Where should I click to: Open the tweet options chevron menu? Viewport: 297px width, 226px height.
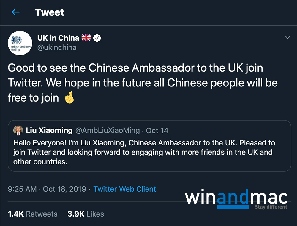click(287, 37)
